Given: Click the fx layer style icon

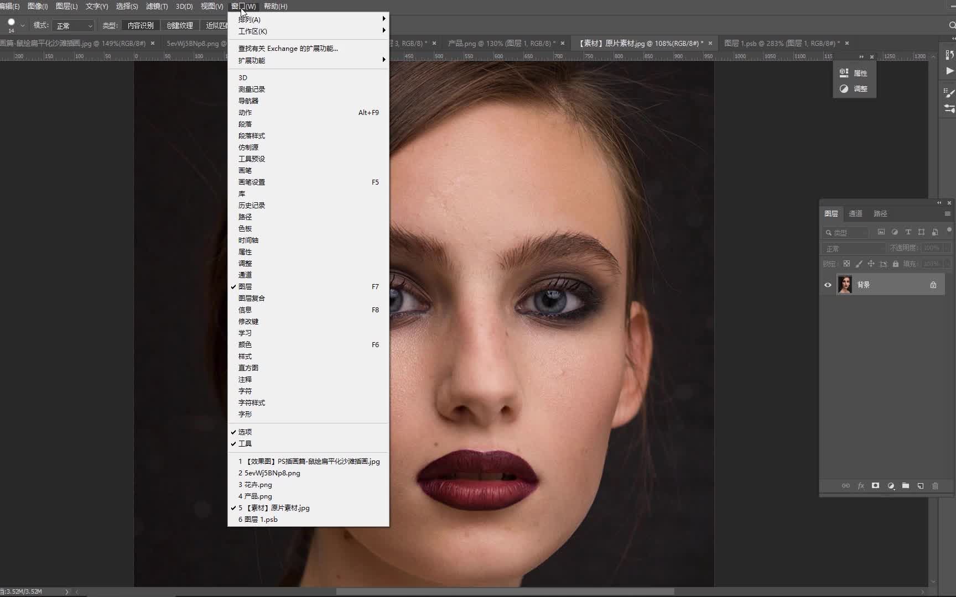Looking at the screenshot, I should [x=861, y=486].
